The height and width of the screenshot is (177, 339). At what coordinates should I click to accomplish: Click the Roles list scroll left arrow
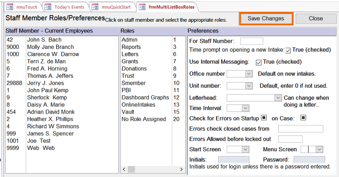124,169
